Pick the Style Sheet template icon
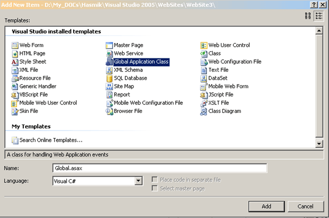329x218 pixels. (15, 62)
